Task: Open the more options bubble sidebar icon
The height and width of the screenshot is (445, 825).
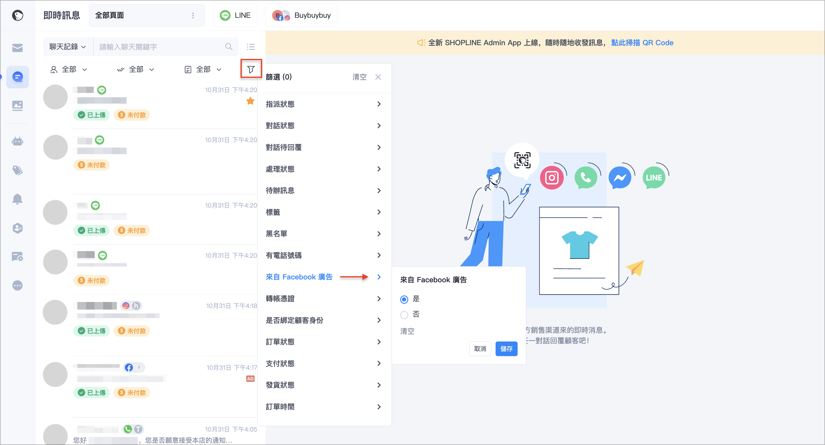Action: pos(17,285)
